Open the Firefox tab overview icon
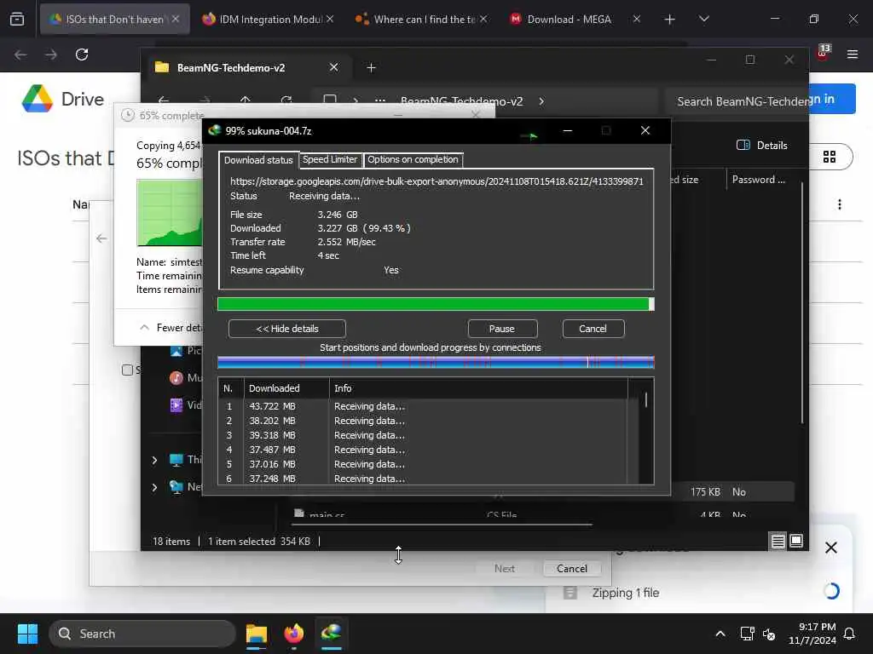Image resolution: width=873 pixels, height=654 pixels. [17, 19]
